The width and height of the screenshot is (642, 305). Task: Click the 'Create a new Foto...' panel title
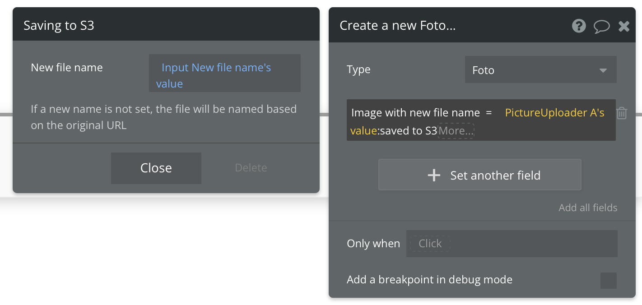[x=397, y=26]
